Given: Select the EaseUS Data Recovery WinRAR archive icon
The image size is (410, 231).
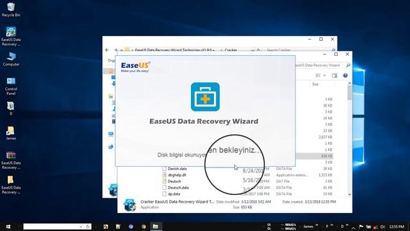Looking at the screenshot, I should [11, 160].
